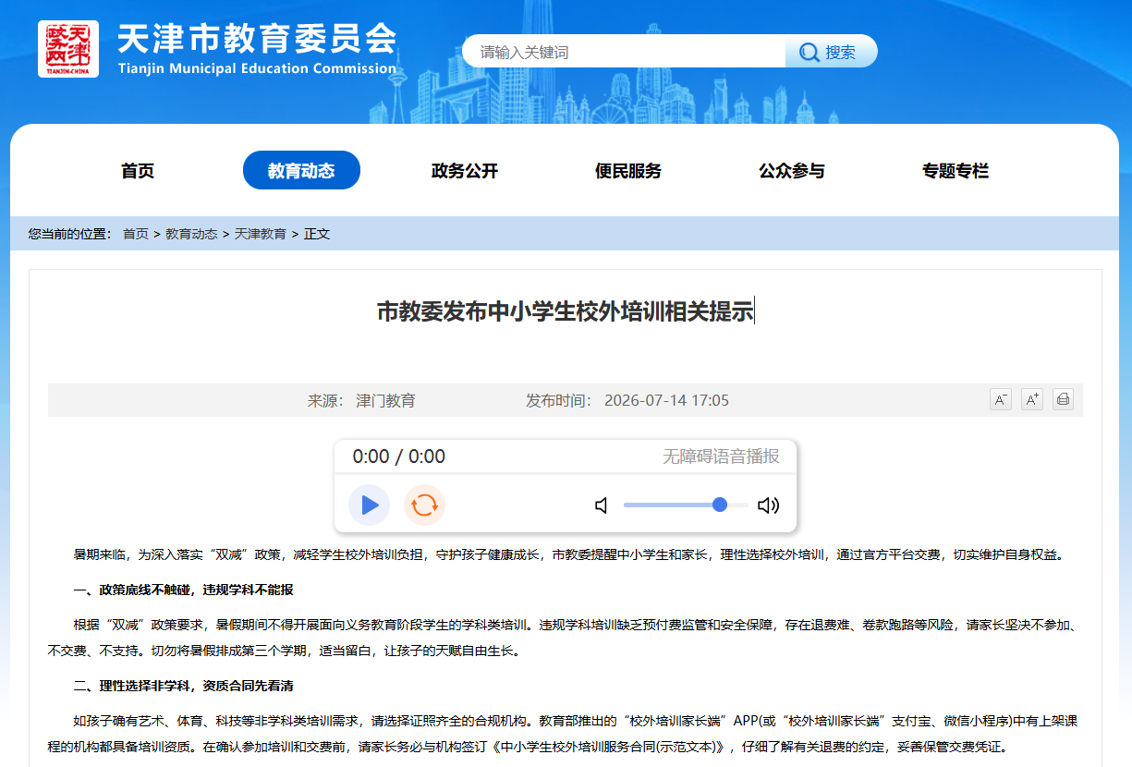Click the source text 津门教育
This screenshot has height=767, width=1132.
click(x=386, y=400)
